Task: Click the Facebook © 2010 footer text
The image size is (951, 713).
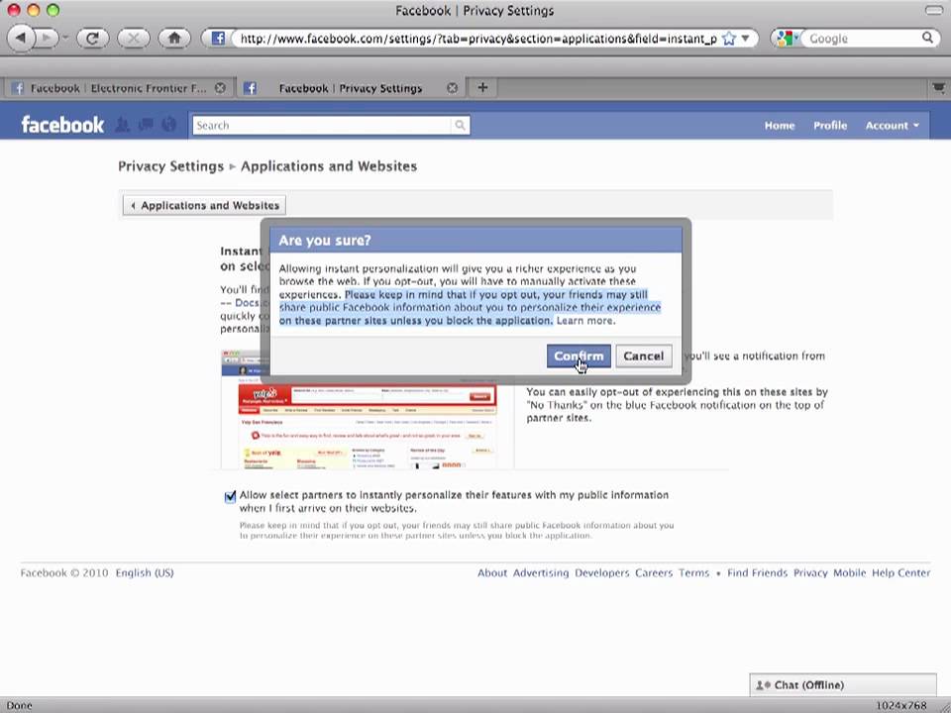Action: (64, 573)
